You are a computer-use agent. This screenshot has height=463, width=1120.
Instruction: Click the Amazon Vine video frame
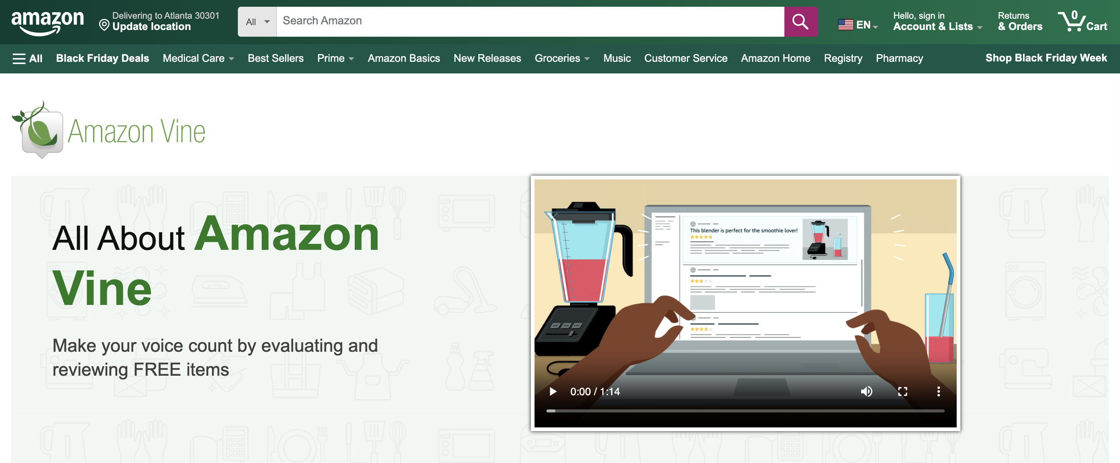(x=745, y=303)
